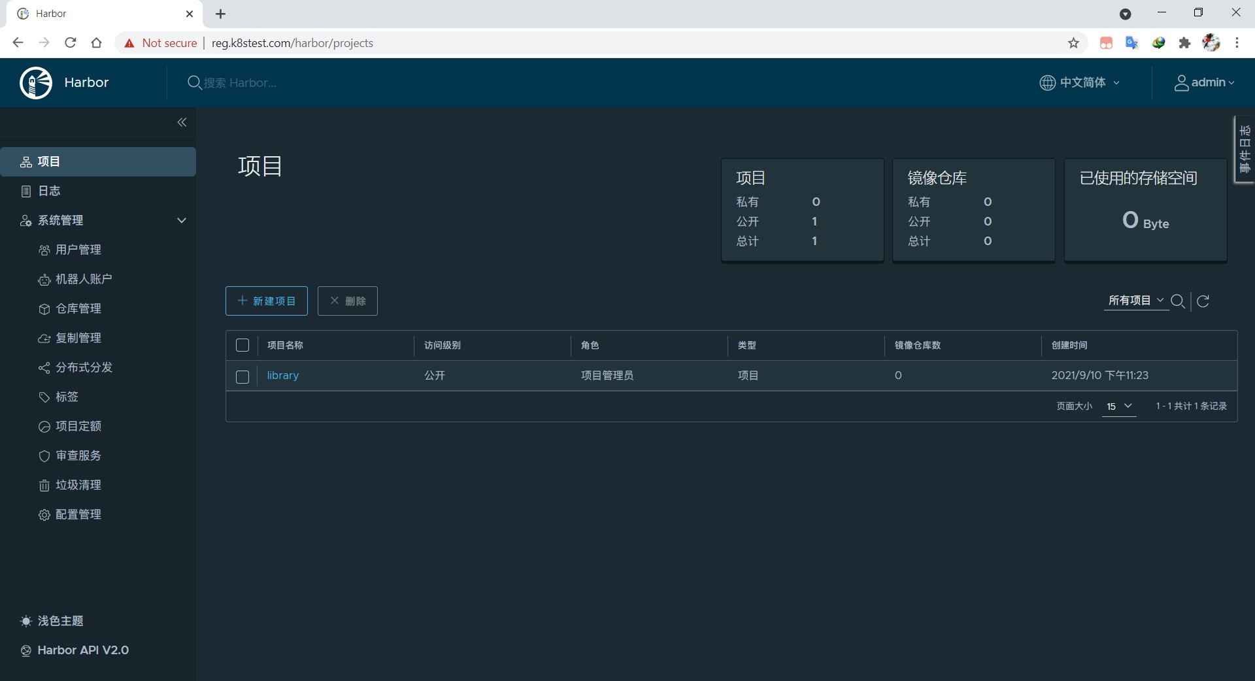Screen dimensions: 1255x681
Task: Open the event log side panel tab
Action: tap(1244, 150)
